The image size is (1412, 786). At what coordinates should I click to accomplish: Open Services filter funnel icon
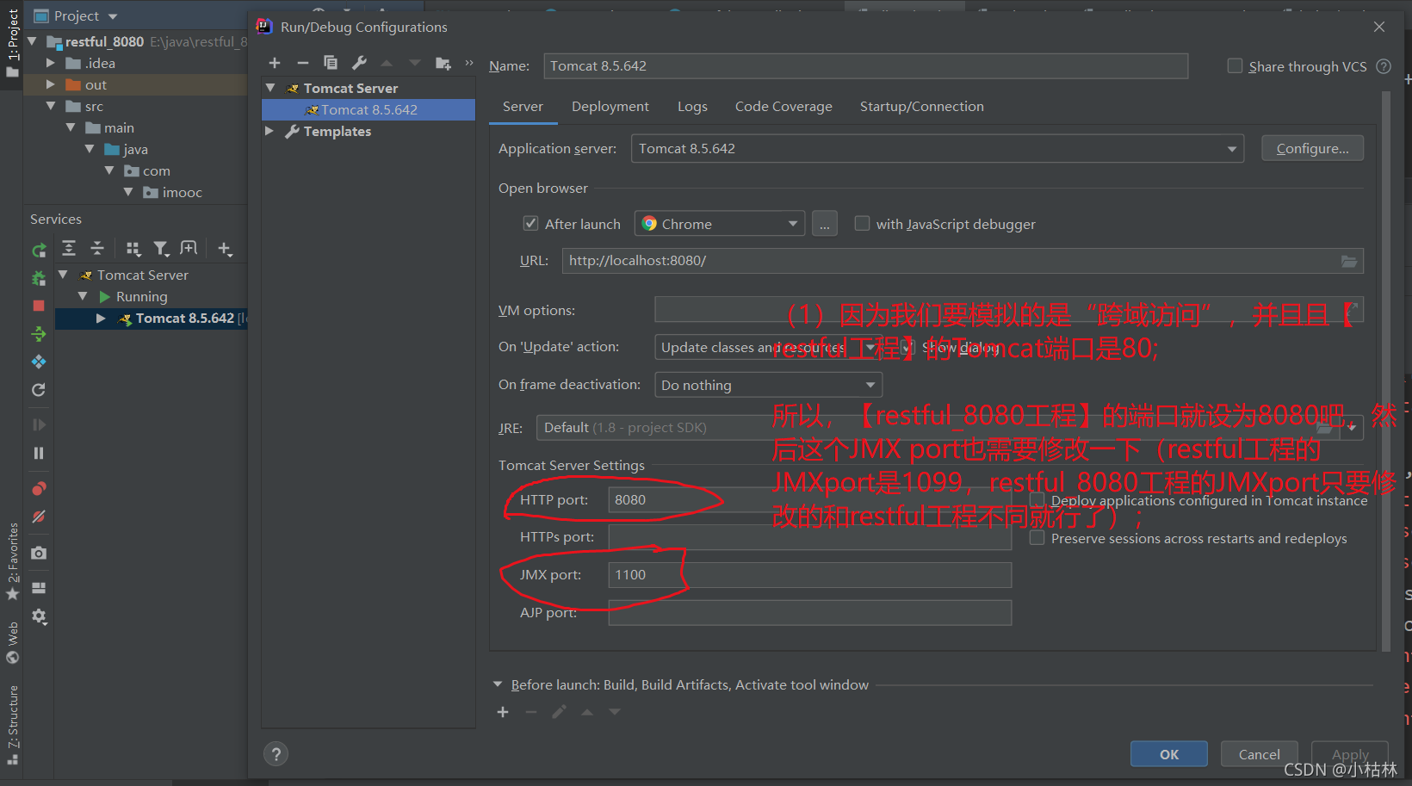161,249
